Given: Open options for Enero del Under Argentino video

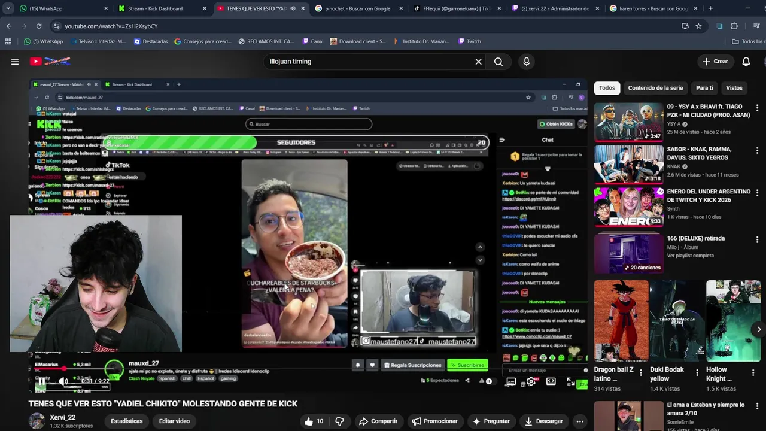Looking at the screenshot, I should click(757, 193).
